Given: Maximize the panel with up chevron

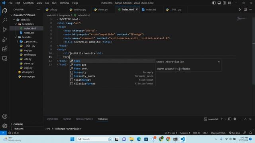Looking at the screenshot, I should pyautogui.click(x=245, y=119).
